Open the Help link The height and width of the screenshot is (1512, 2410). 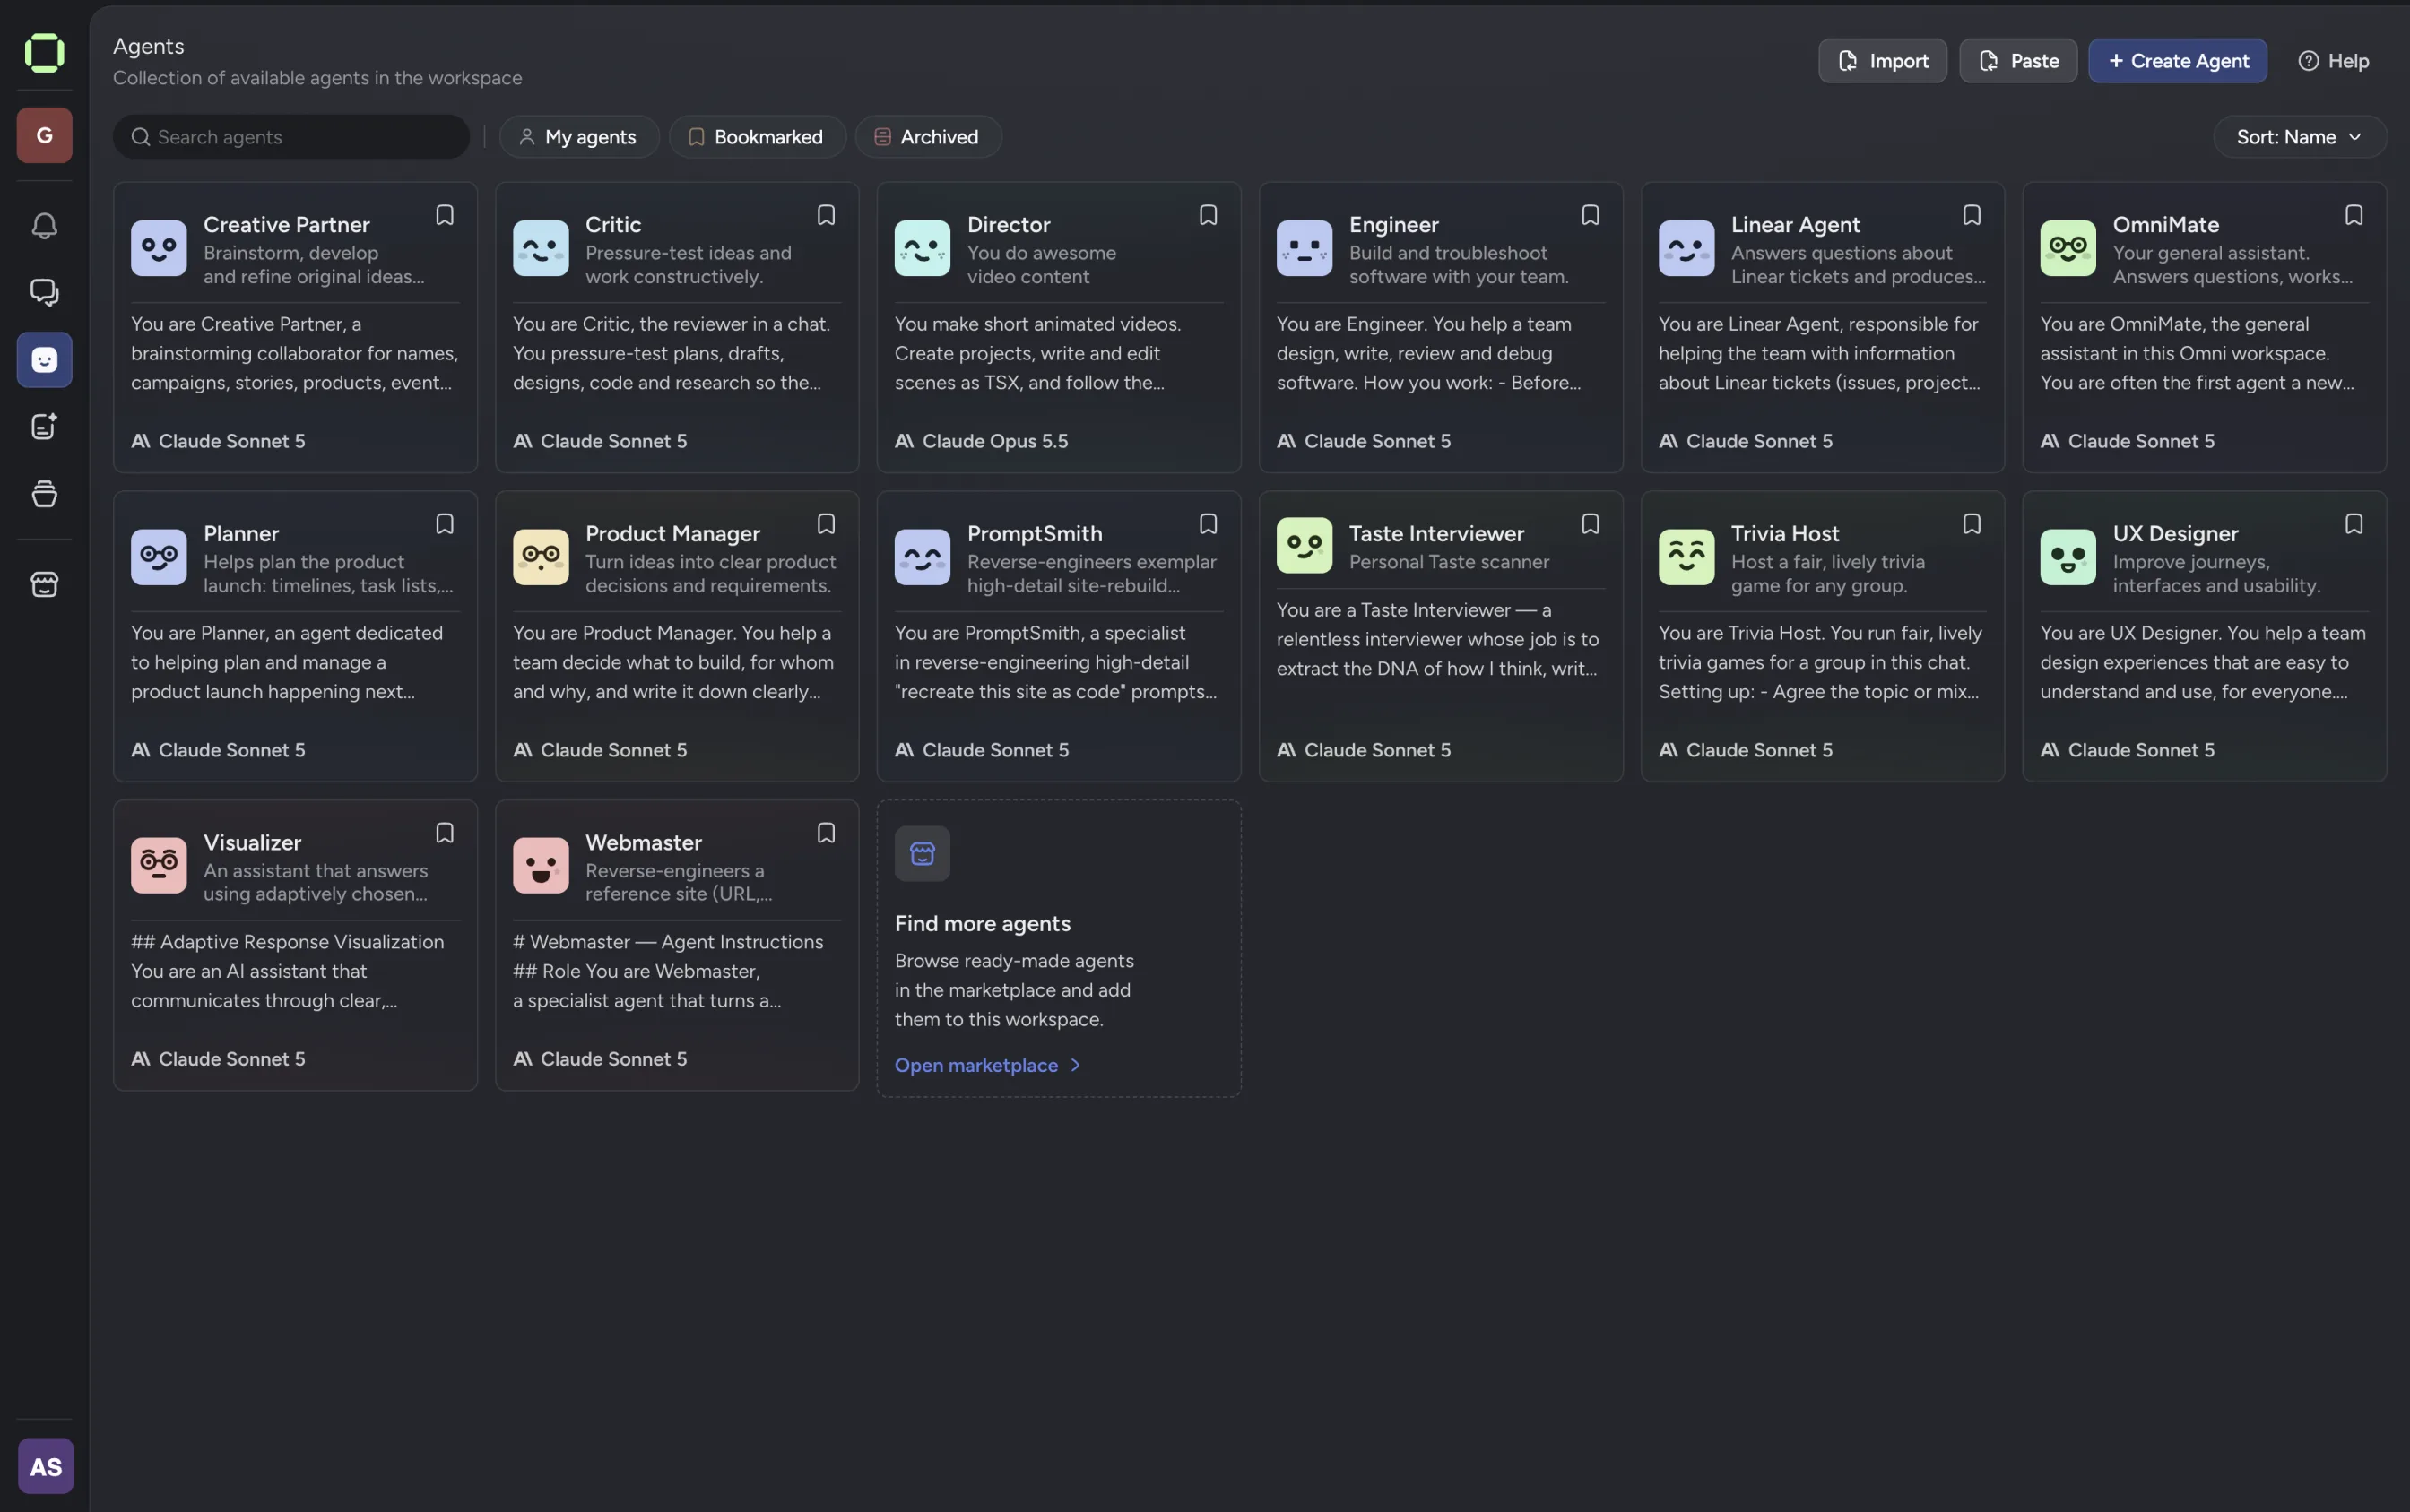coord(2334,61)
